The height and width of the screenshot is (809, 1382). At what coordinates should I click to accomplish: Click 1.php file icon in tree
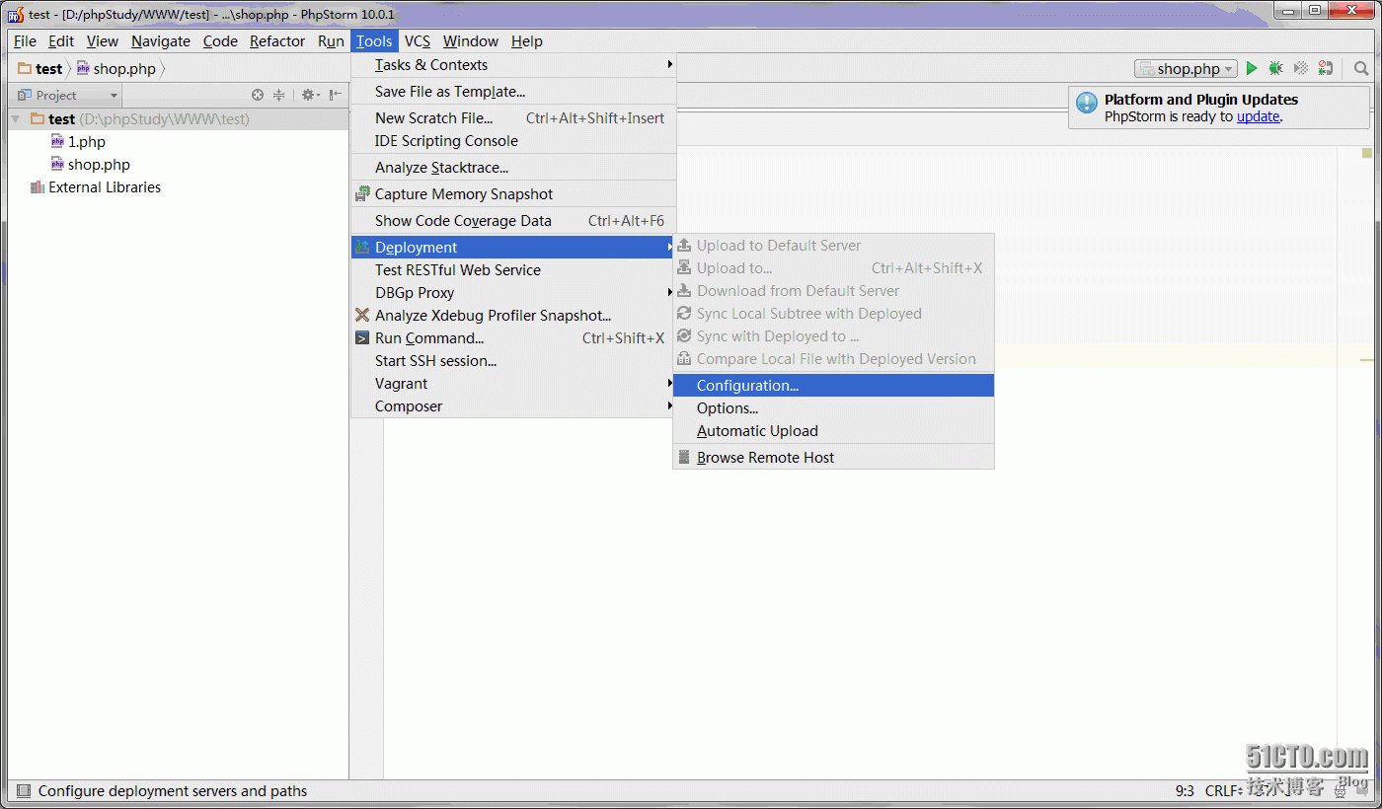(57, 141)
